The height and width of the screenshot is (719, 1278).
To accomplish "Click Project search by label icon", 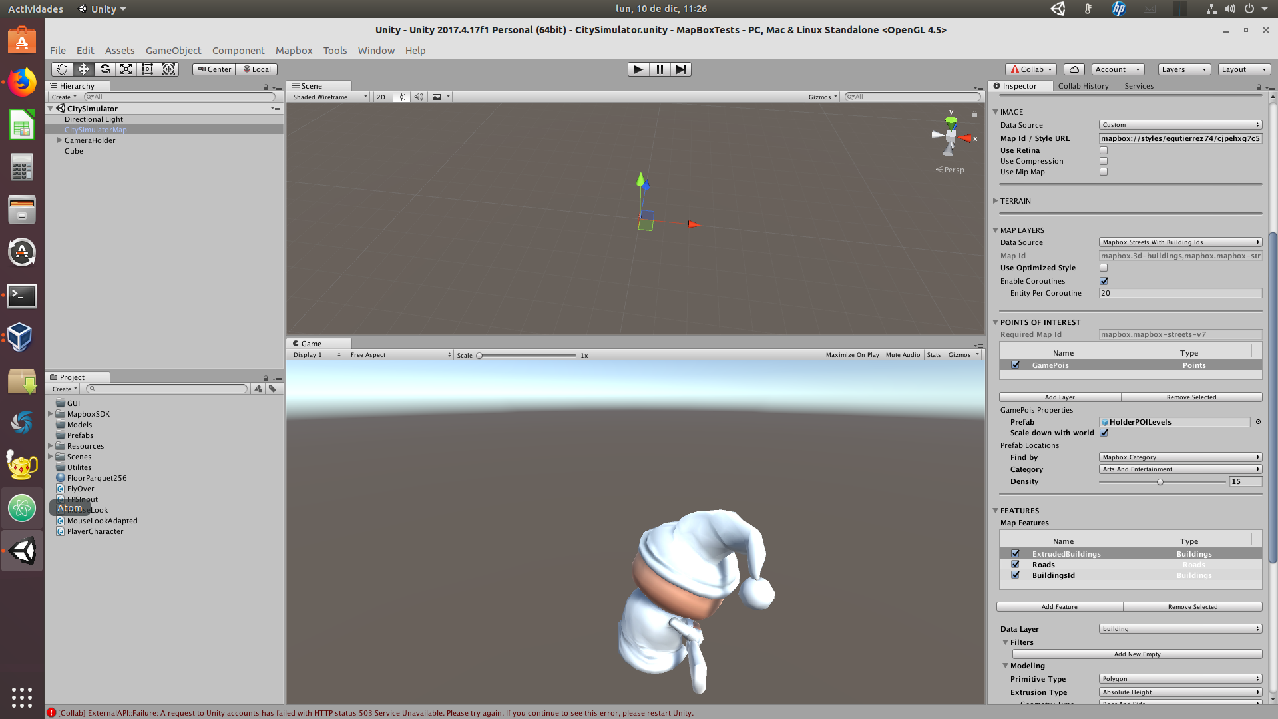I will pyautogui.click(x=272, y=389).
